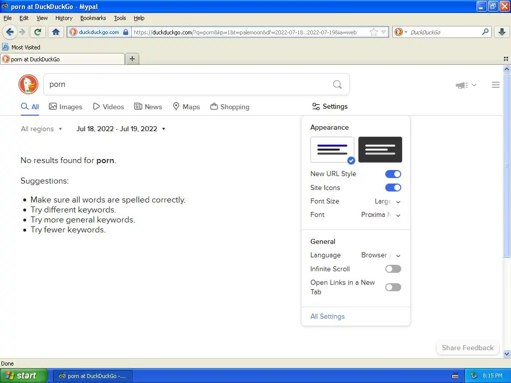The width and height of the screenshot is (511, 383).
Task: Click the padlock site identity icon
Action: [x=125, y=32]
